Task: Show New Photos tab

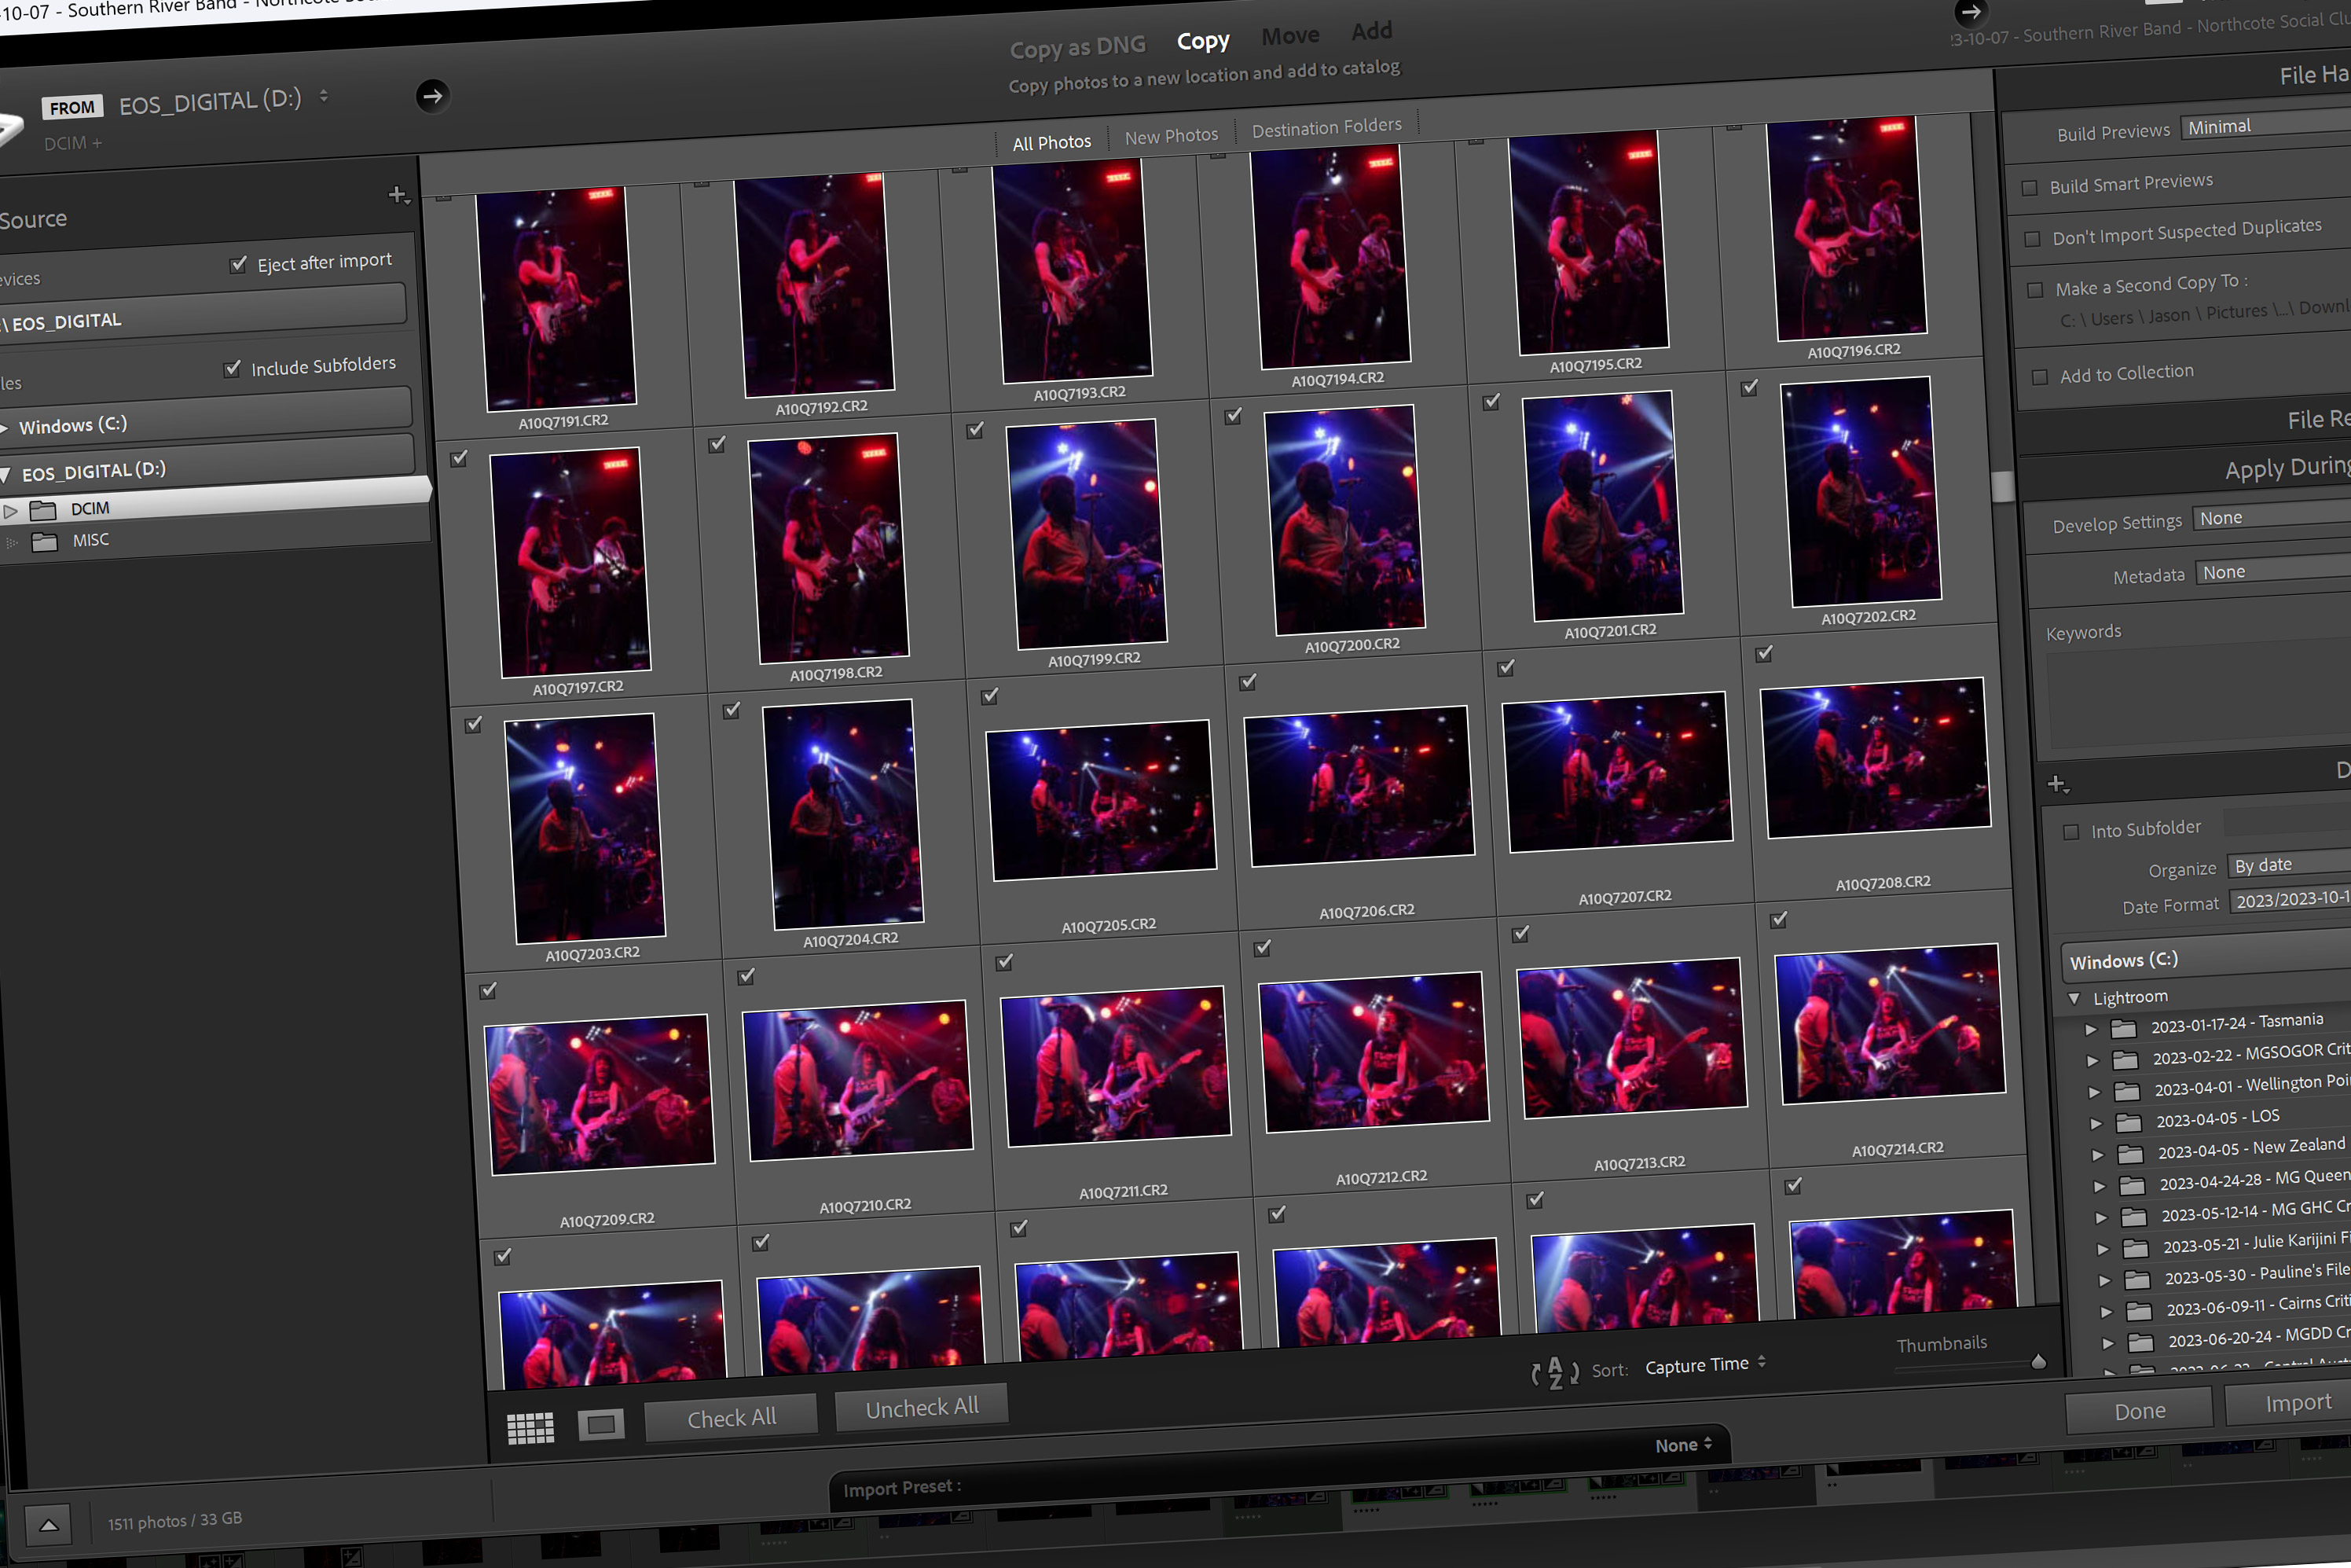Action: (x=1172, y=135)
